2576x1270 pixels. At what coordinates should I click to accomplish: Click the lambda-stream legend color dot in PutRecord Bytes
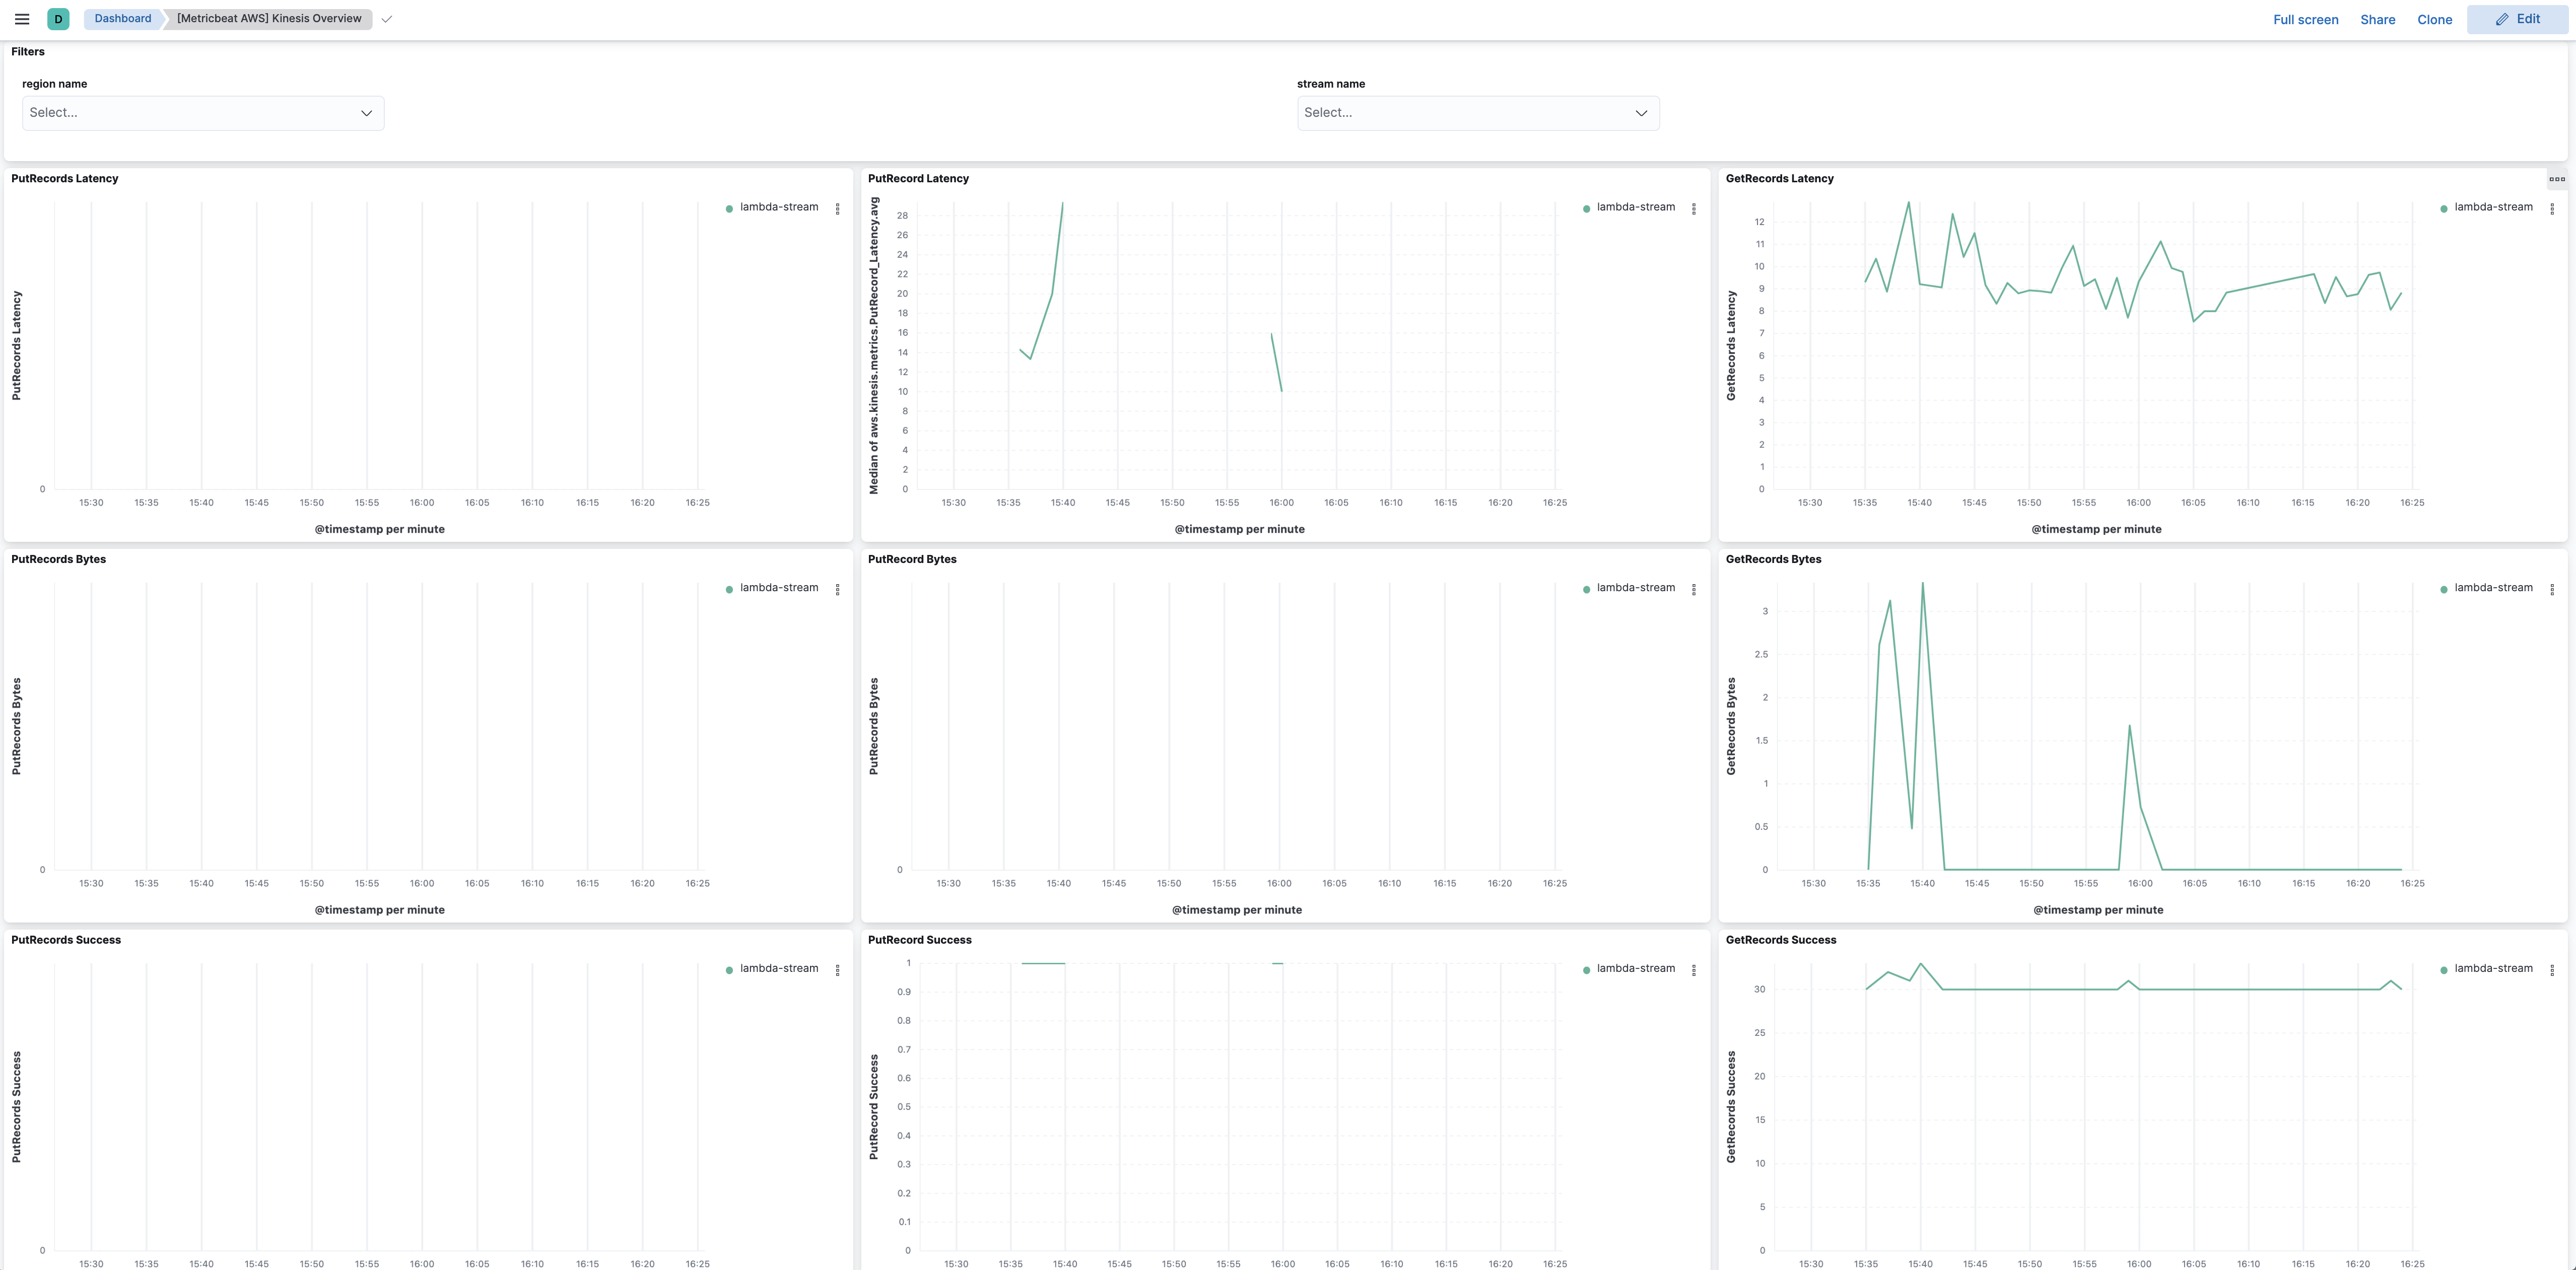[1586, 589]
